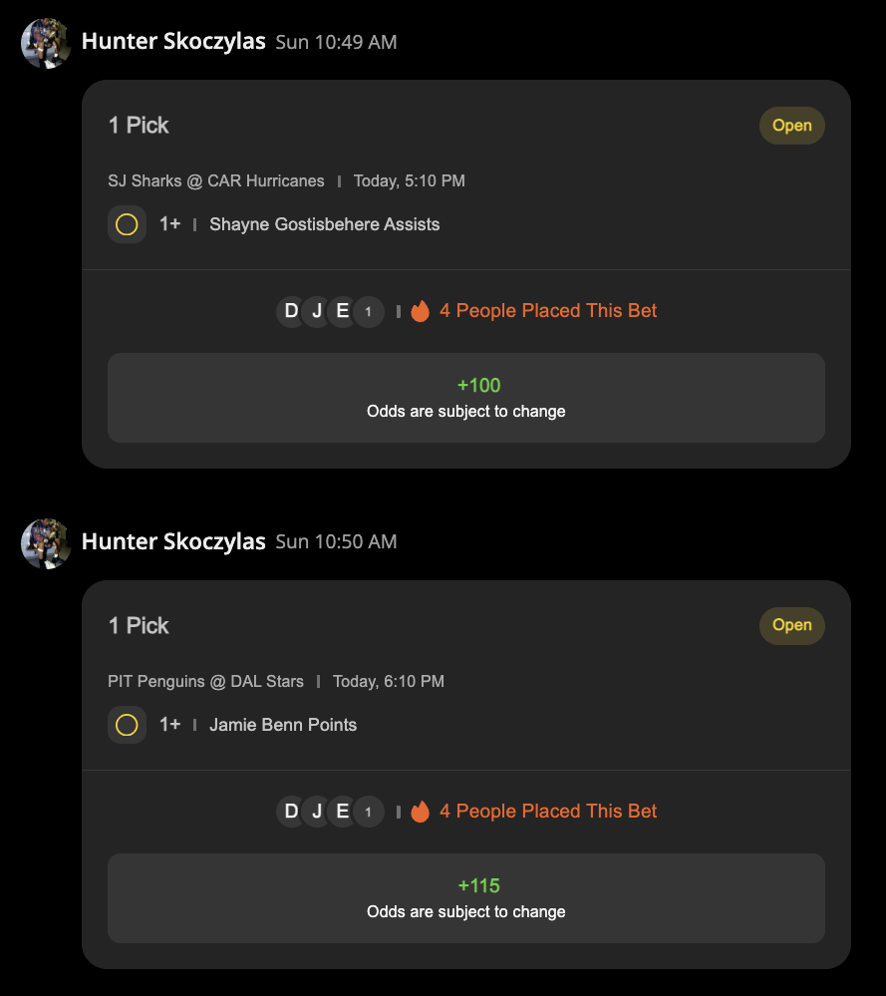Select the Shayne Gostisbehere Assists pick circle
The height and width of the screenshot is (996, 886).
(x=127, y=224)
